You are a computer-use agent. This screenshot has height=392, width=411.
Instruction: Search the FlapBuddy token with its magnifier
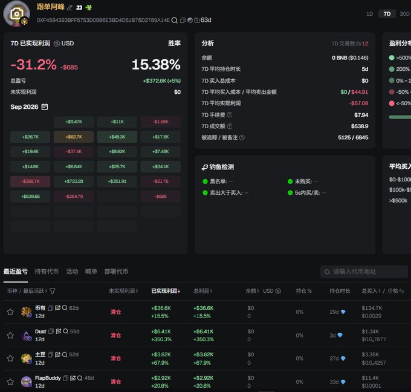[80, 378]
